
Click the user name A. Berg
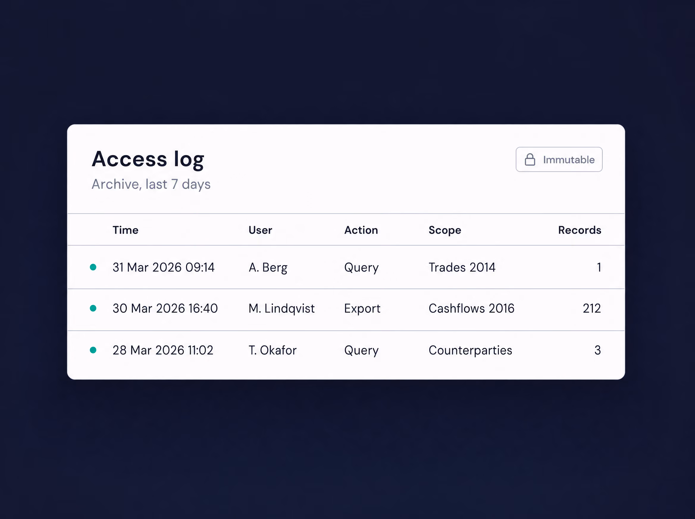point(268,268)
